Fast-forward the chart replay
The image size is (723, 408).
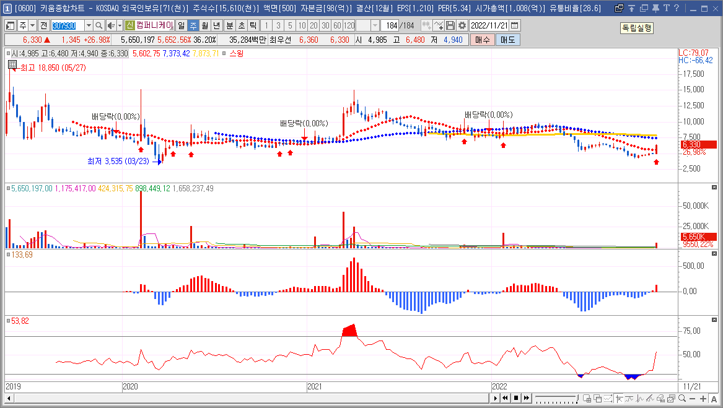point(526,398)
